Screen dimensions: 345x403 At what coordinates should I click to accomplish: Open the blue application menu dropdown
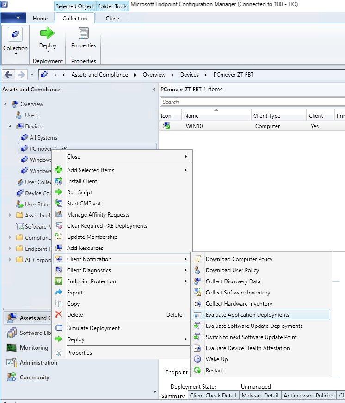(x=13, y=18)
